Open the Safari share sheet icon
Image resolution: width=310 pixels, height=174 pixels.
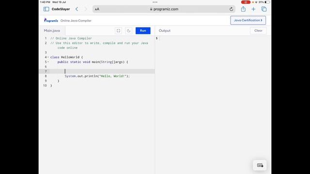click(243, 9)
